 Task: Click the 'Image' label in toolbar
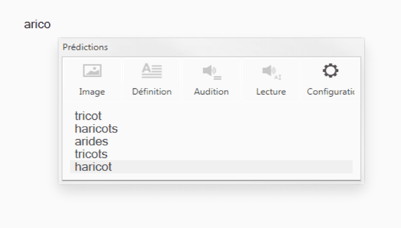pyautogui.click(x=92, y=92)
